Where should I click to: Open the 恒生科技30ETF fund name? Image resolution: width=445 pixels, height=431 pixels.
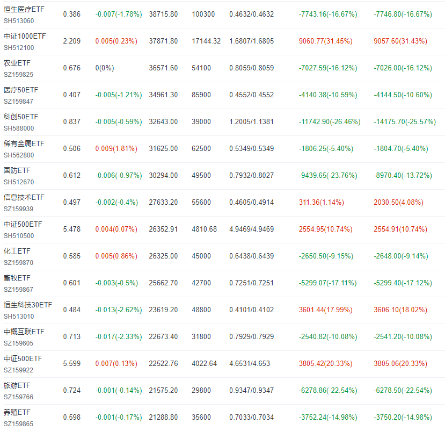pyautogui.click(x=28, y=305)
